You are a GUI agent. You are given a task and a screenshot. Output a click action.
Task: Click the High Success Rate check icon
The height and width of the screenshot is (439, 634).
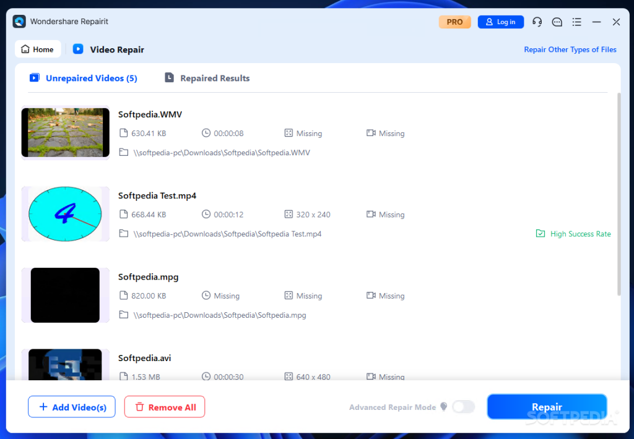coord(540,234)
